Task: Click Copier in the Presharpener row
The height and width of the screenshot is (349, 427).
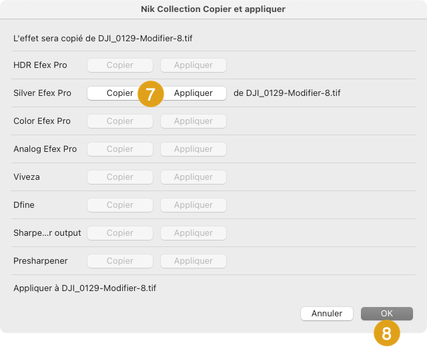Action: (120, 261)
